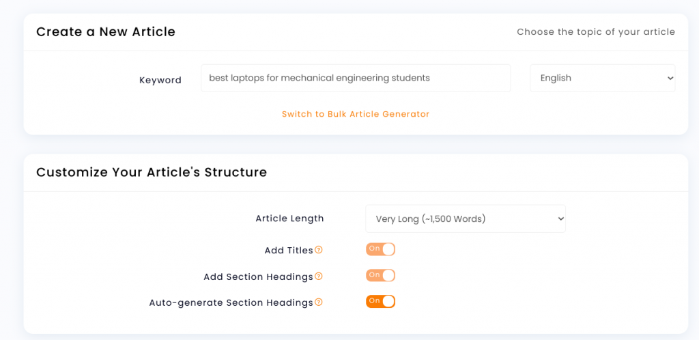Disable the Add Titles switch
The height and width of the screenshot is (340, 699).
tap(381, 249)
